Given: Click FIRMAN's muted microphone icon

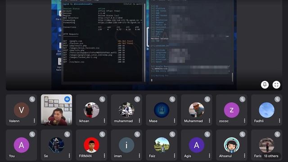Looking at the screenshot, I should [102, 135].
